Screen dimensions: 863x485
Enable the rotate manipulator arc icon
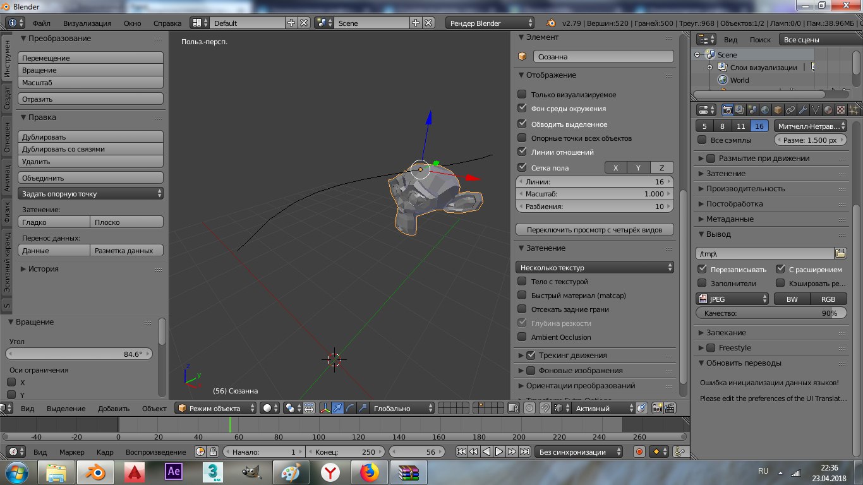pyautogui.click(x=350, y=409)
